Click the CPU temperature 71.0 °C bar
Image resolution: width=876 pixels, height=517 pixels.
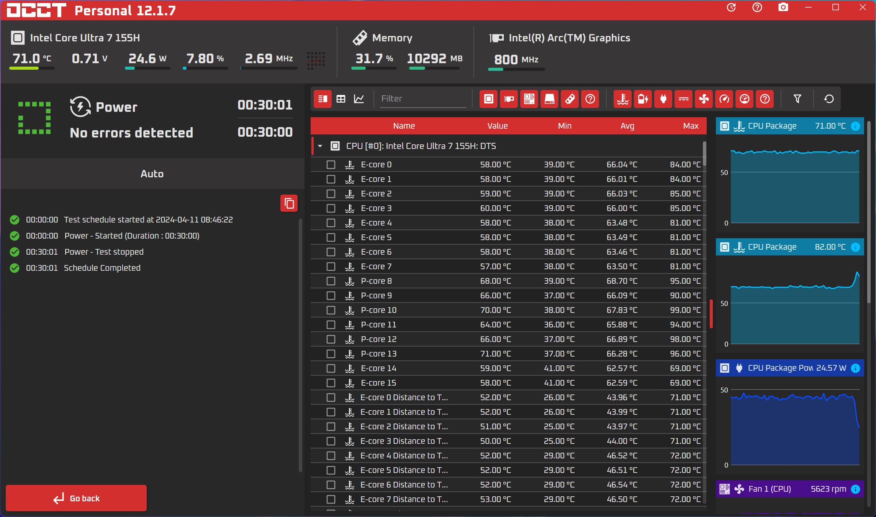[x=32, y=68]
